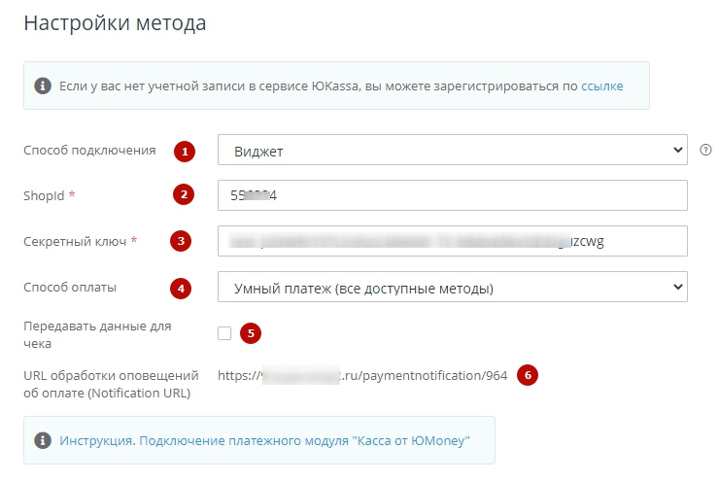Open the Способ подключения dropdown
719x481 pixels.
(x=453, y=151)
